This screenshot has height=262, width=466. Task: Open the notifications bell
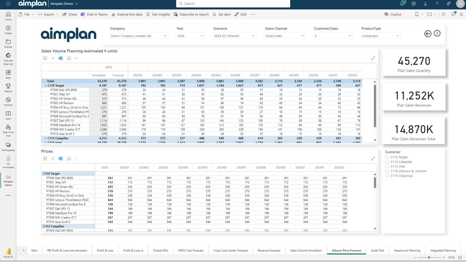click(x=403, y=4)
